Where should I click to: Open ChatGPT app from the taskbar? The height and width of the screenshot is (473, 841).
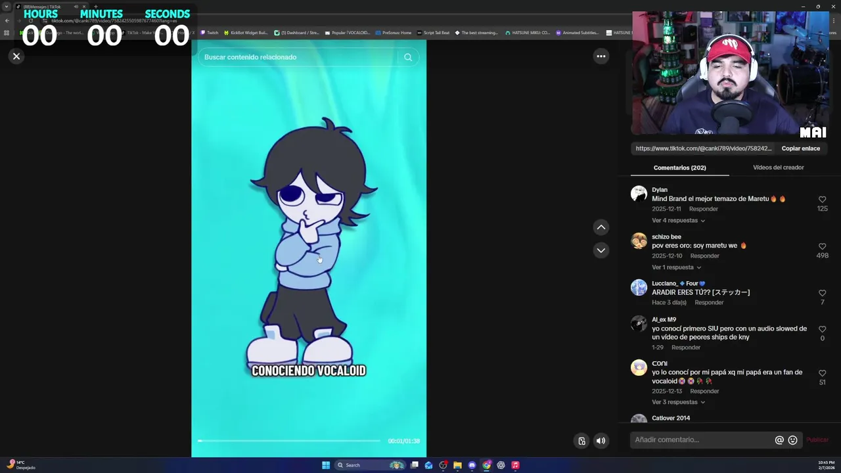[501, 465]
